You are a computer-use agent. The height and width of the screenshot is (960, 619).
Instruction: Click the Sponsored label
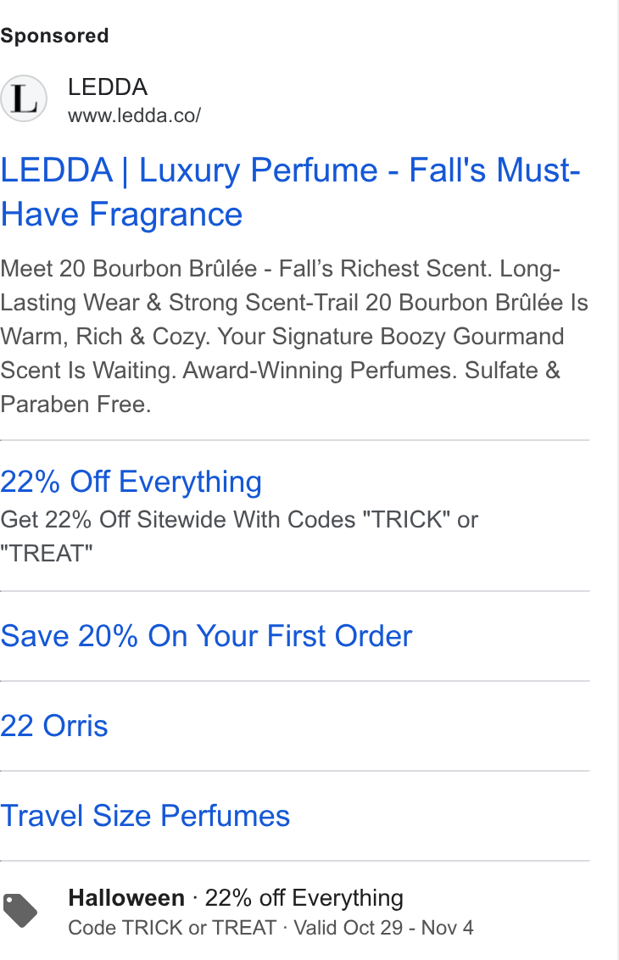(x=54, y=36)
